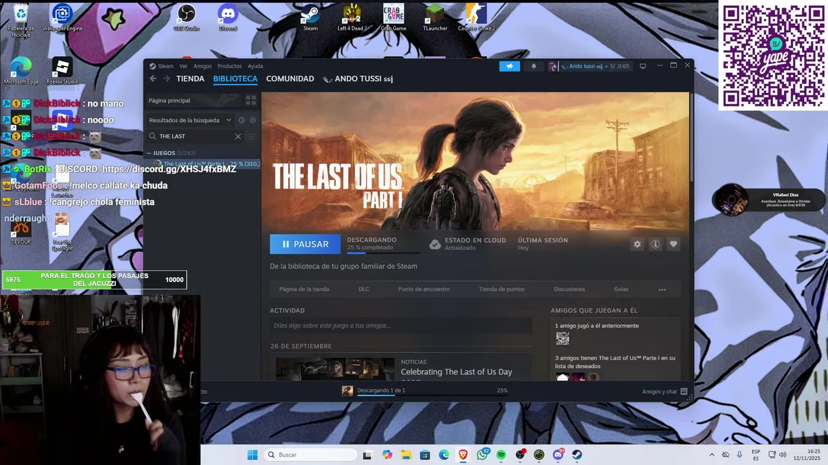Open Steam announcements megaphone button

tap(510, 66)
